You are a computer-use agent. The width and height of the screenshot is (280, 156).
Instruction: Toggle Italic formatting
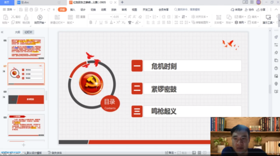pyautogui.click(x=96, y=22)
